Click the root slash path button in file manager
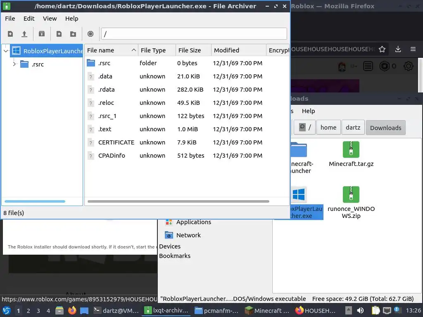Screen dimensions: 423x317 tap(304, 128)
